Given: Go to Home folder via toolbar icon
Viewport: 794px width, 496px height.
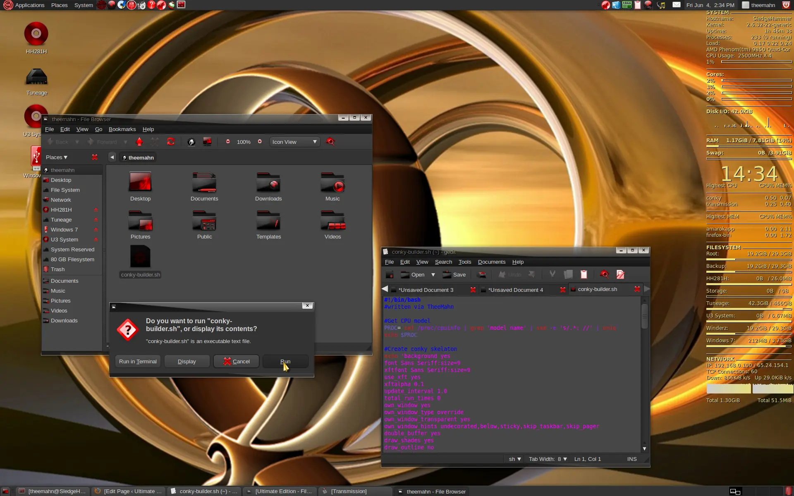Looking at the screenshot, I should pyautogui.click(x=191, y=142).
